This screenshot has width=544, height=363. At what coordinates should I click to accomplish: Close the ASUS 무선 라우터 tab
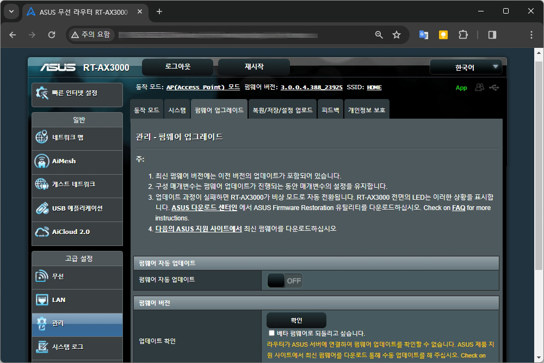click(140, 11)
